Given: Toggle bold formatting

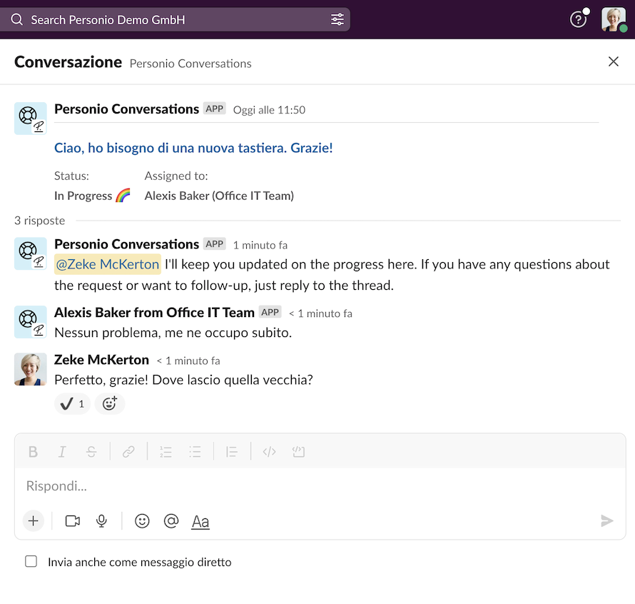Looking at the screenshot, I should [34, 452].
